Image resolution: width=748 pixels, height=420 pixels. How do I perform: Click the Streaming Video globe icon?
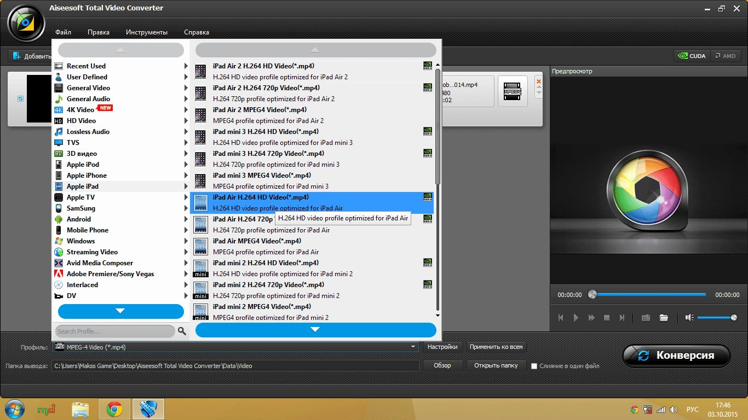point(59,252)
